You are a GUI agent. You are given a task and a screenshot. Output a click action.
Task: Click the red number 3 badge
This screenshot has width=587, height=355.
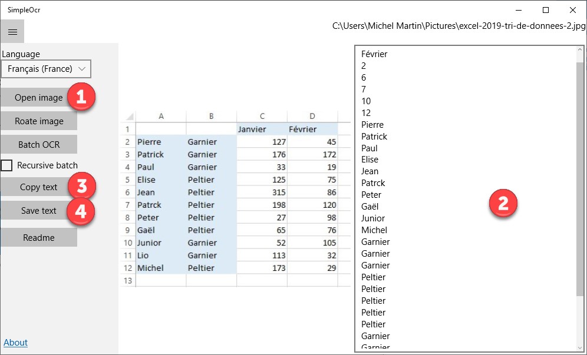(x=82, y=187)
